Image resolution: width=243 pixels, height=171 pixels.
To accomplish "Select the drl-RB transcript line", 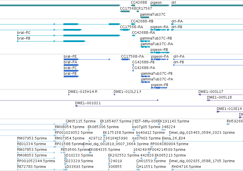I will [x=207, y=30].
